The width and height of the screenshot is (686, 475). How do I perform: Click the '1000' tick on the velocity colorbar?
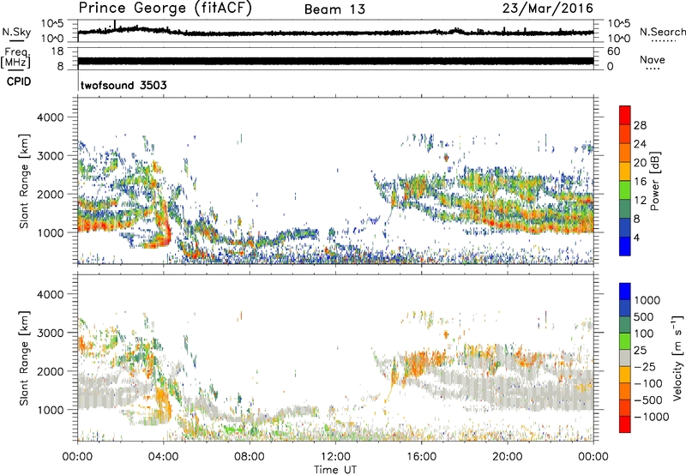click(647, 300)
